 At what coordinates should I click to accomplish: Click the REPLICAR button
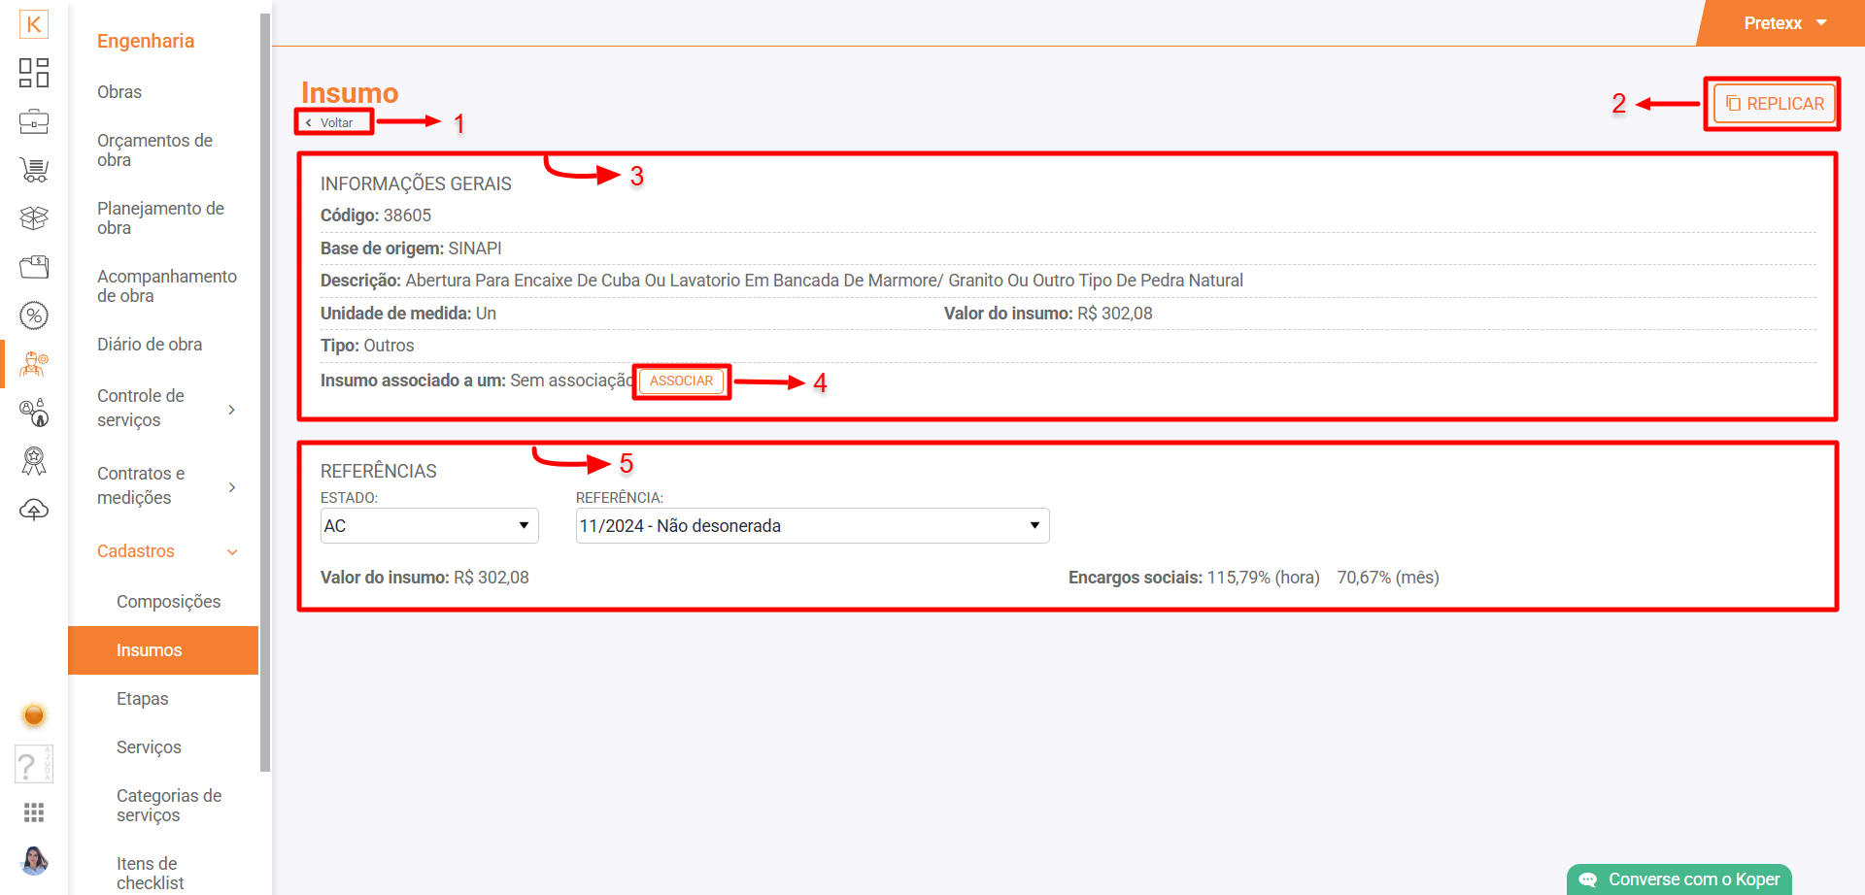[x=1775, y=104]
